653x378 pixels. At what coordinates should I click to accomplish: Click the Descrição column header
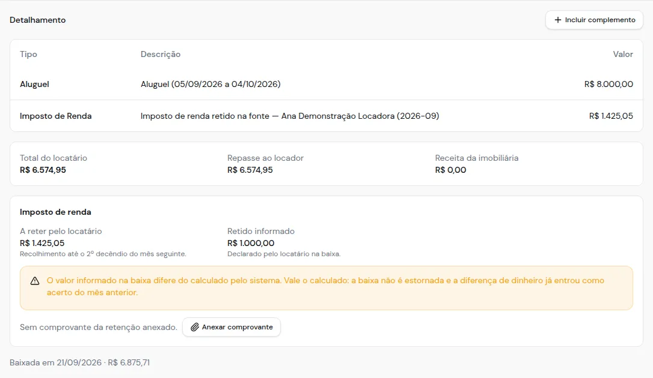click(x=161, y=54)
